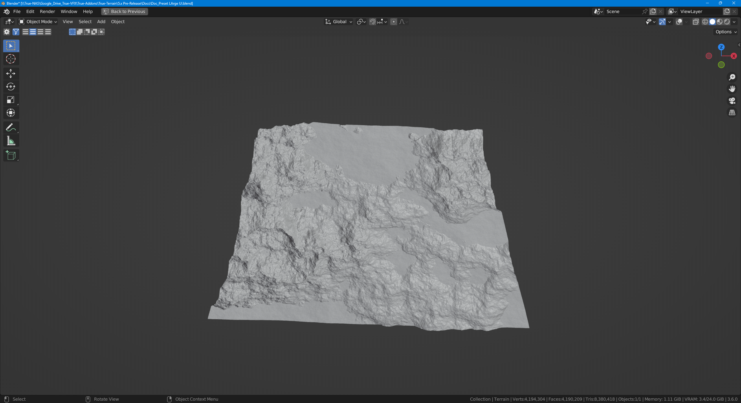Toggle X-ray display mode
741x403 pixels.
(696, 22)
